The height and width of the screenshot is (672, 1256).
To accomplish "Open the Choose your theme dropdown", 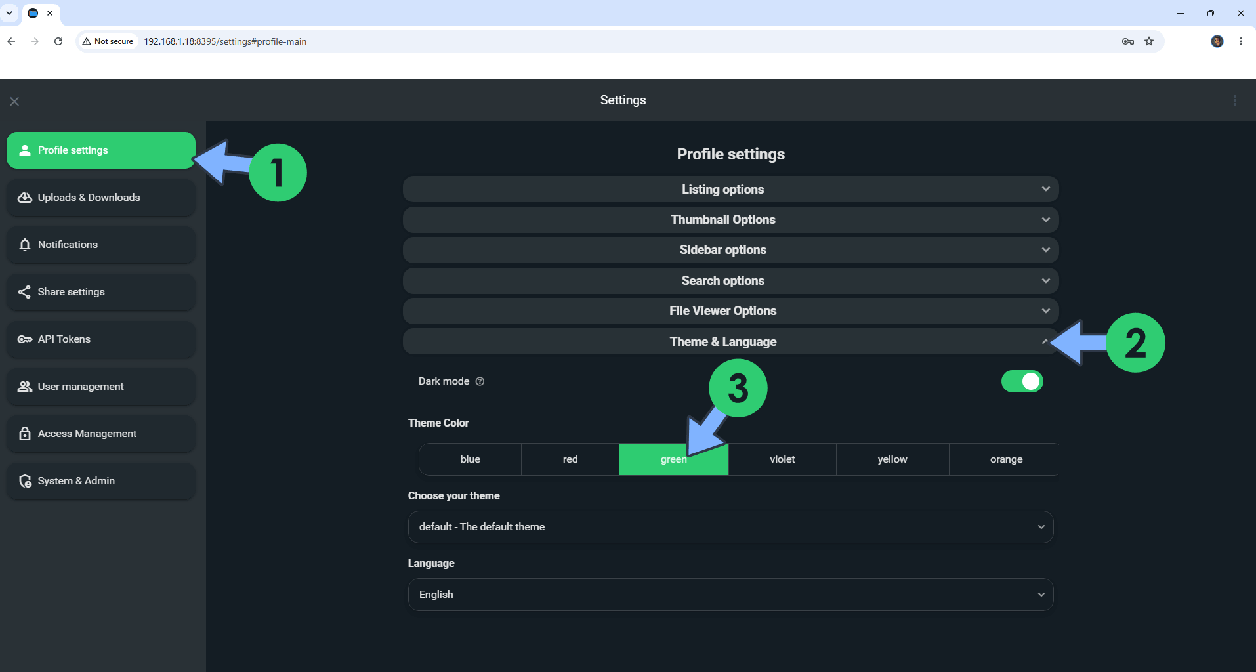I will click(x=730, y=527).
